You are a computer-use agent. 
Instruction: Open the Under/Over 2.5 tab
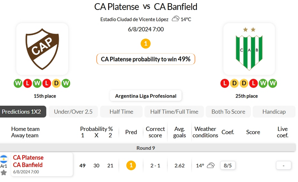point(73,111)
